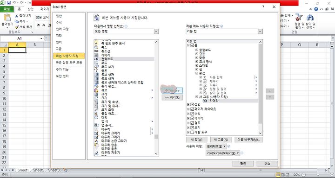Screen dimensions: 335x178
Task: Click the info icon beside 원래대로 dropdown
Action: click(229, 146)
